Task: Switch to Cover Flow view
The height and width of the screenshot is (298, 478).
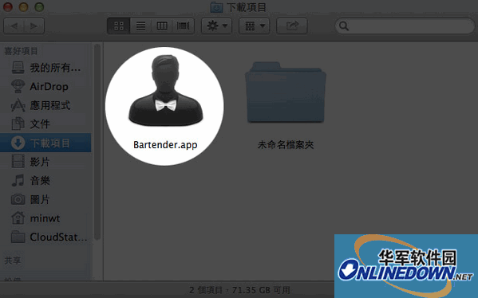Action: pyautogui.click(x=184, y=25)
